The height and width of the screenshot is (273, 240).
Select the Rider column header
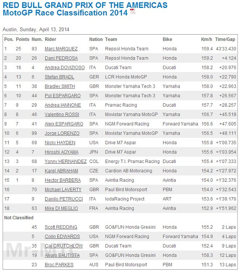click(x=51, y=39)
